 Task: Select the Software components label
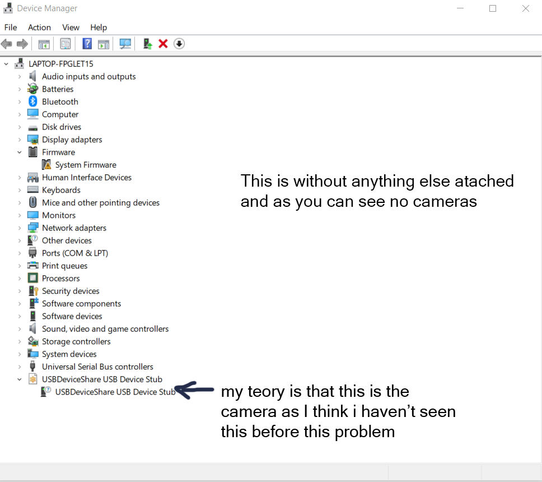82,303
